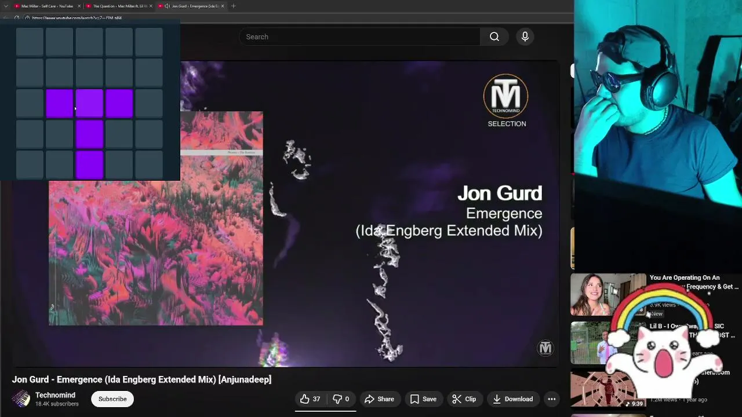
Task: Select the Jon Gurd - Emergence tab
Action: tap(191, 6)
